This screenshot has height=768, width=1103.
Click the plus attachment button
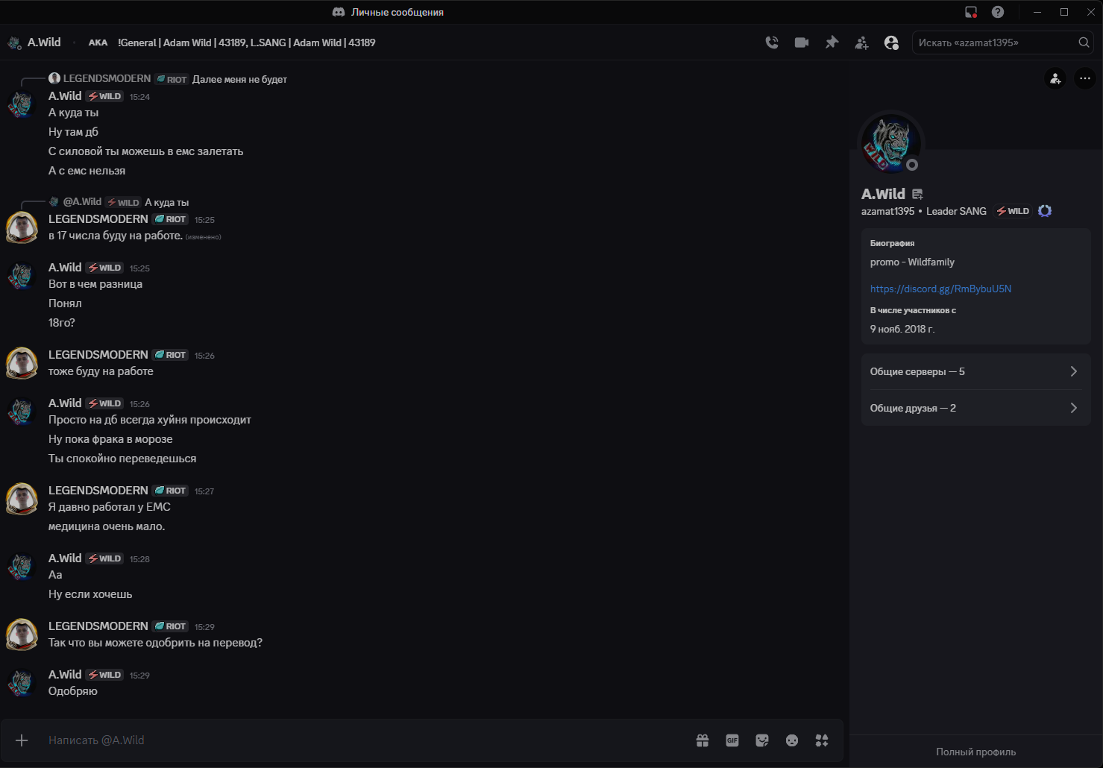(22, 740)
